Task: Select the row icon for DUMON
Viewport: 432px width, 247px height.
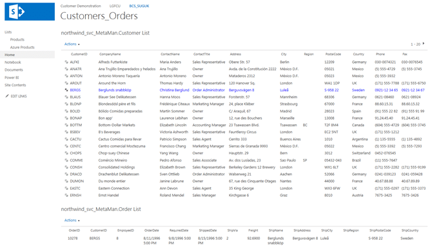Action: coord(66,181)
